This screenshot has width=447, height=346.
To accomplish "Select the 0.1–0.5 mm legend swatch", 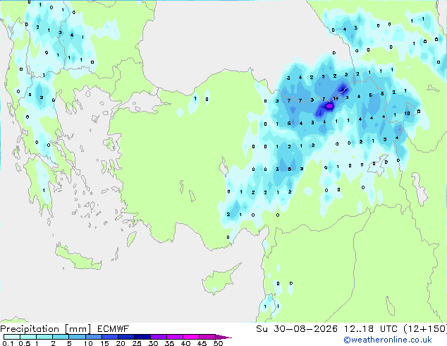I will [12, 337].
